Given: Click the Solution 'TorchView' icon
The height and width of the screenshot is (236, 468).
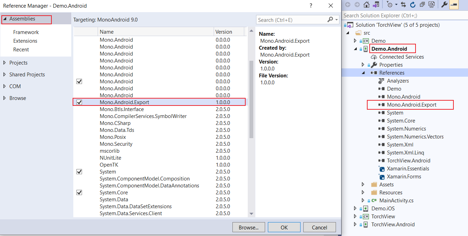Looking at the screenshot, I should click(x=350, y=25).
